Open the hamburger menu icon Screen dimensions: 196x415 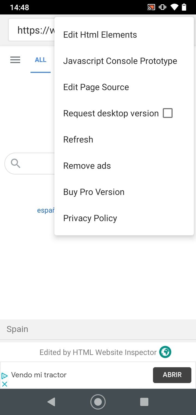pos(15,60)
